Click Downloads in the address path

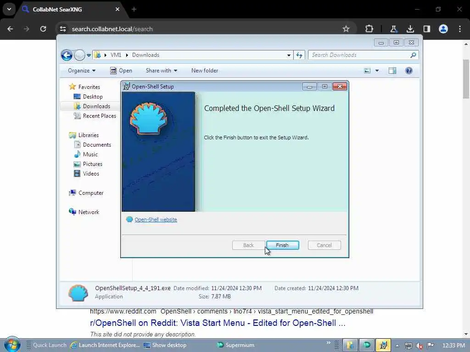(145, 55)
